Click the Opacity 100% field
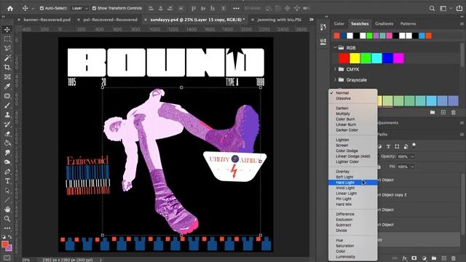The image size is (466, 262). tap(403, 156)
